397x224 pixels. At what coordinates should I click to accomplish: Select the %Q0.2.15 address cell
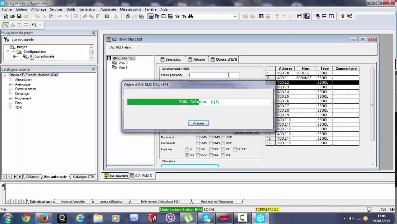point(285,143)
